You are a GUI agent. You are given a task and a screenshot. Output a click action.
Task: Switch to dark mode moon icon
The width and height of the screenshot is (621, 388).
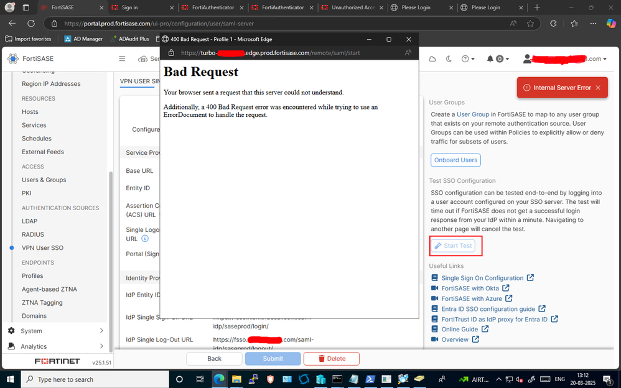[449, 58]
